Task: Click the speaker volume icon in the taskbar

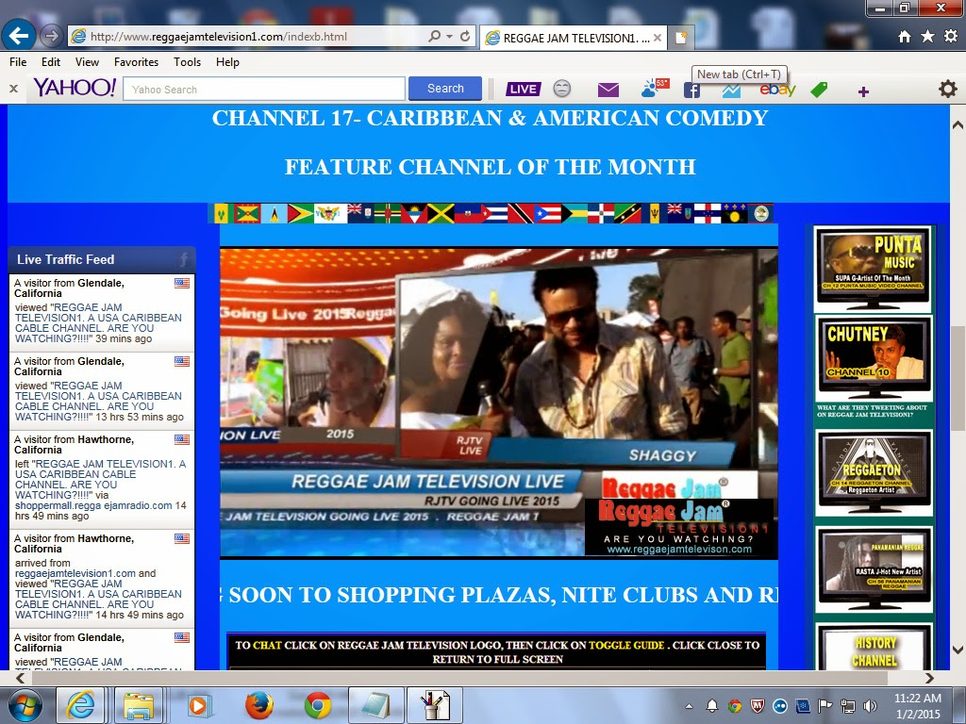Action: (869, 704)
